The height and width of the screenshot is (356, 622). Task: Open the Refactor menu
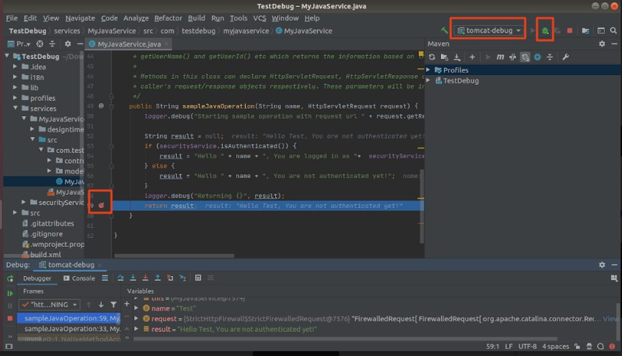168,18
